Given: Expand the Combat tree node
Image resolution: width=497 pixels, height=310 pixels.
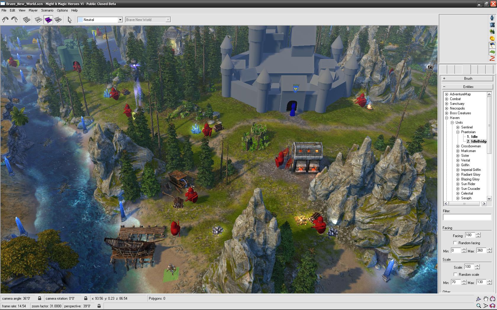Looking at the screenshot, I should click(x=447, y=99).
